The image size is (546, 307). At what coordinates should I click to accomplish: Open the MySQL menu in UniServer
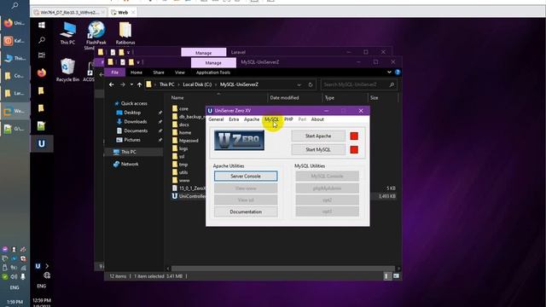click(271, 119)
